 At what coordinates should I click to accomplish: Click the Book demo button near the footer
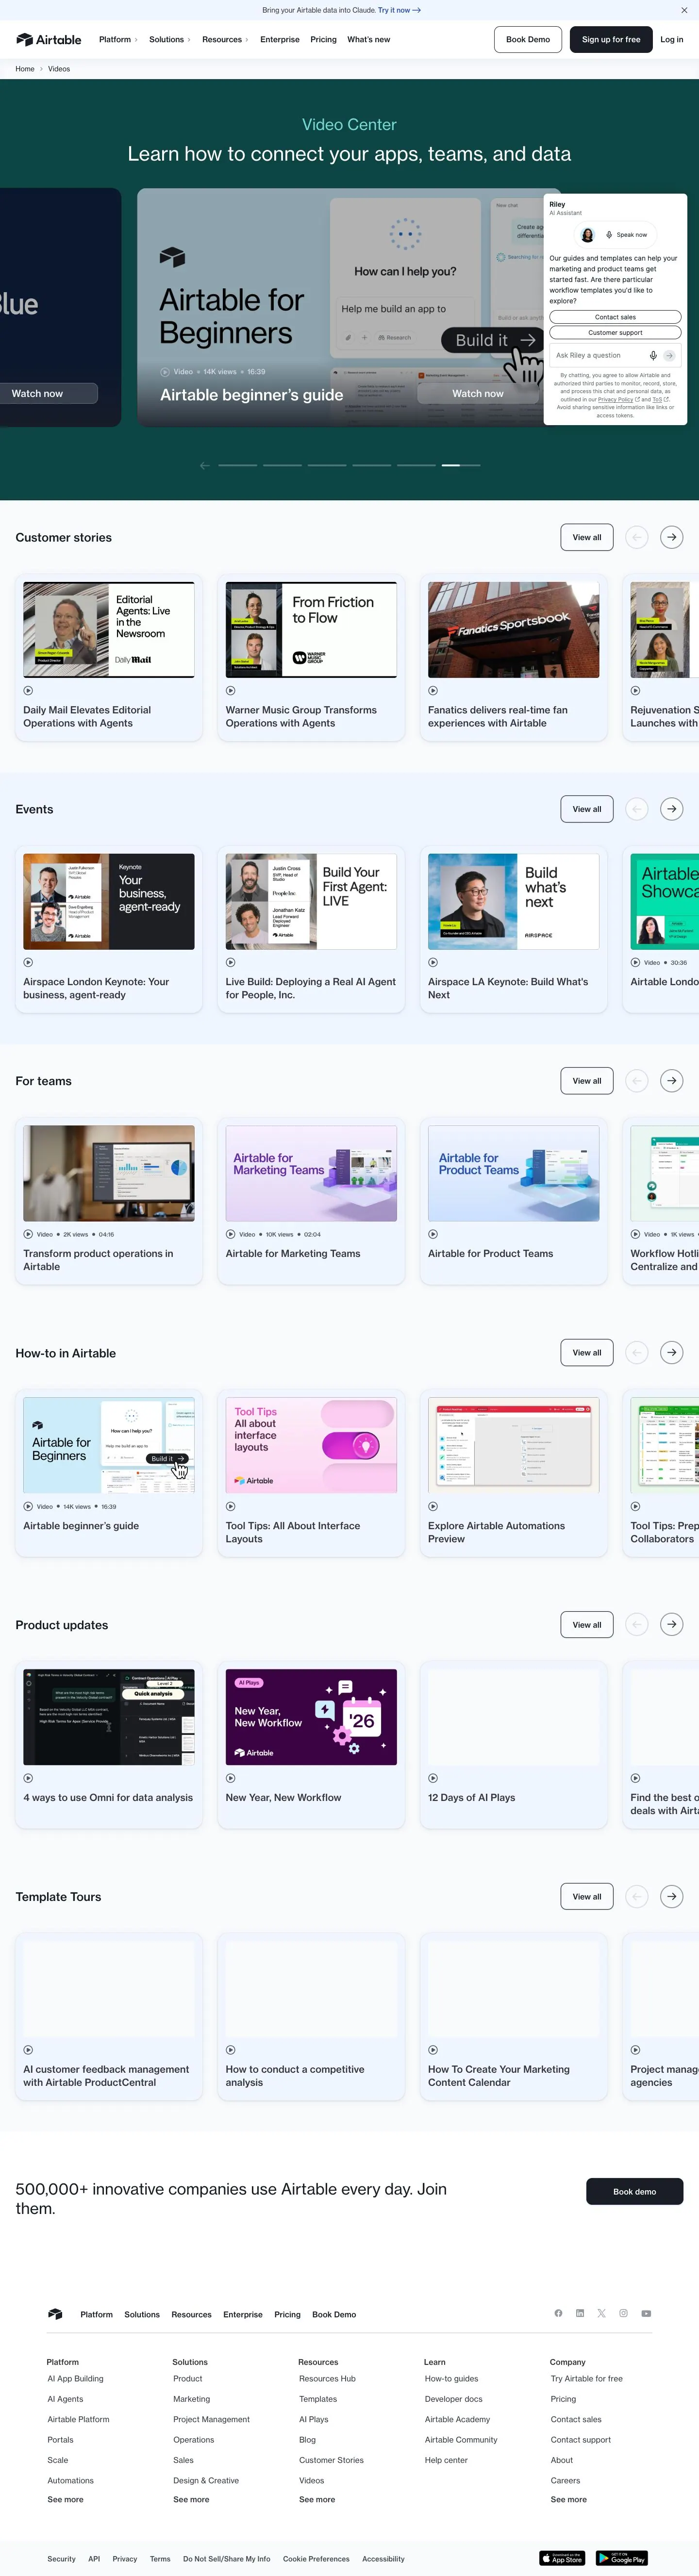point(635,2192)
